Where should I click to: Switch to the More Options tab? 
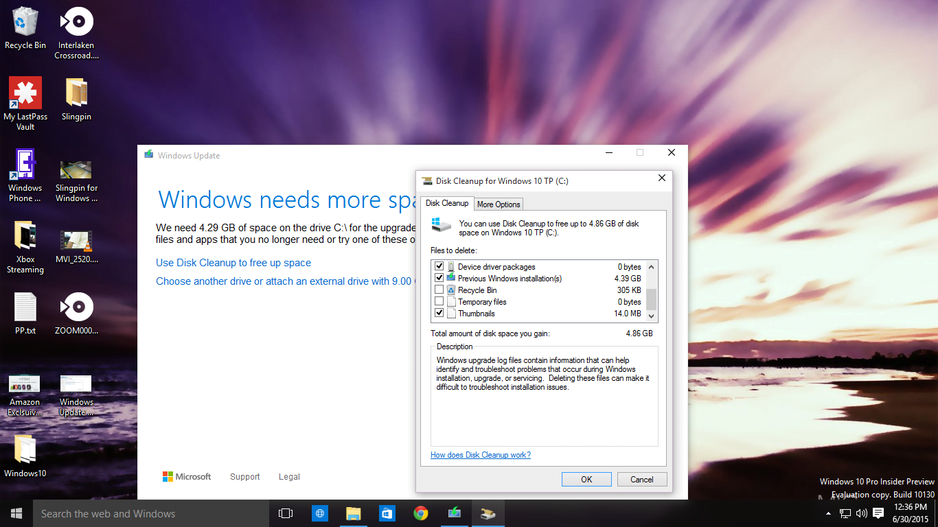tap(499, 204)
